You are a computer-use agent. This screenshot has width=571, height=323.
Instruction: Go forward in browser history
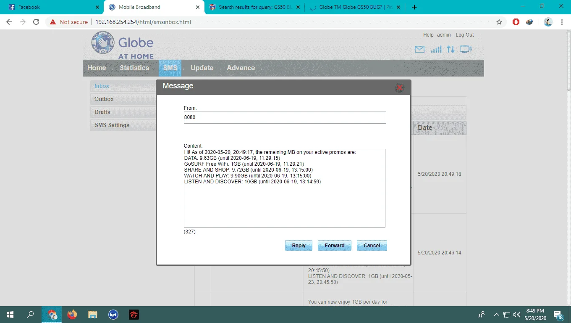[x=23, y=22]
